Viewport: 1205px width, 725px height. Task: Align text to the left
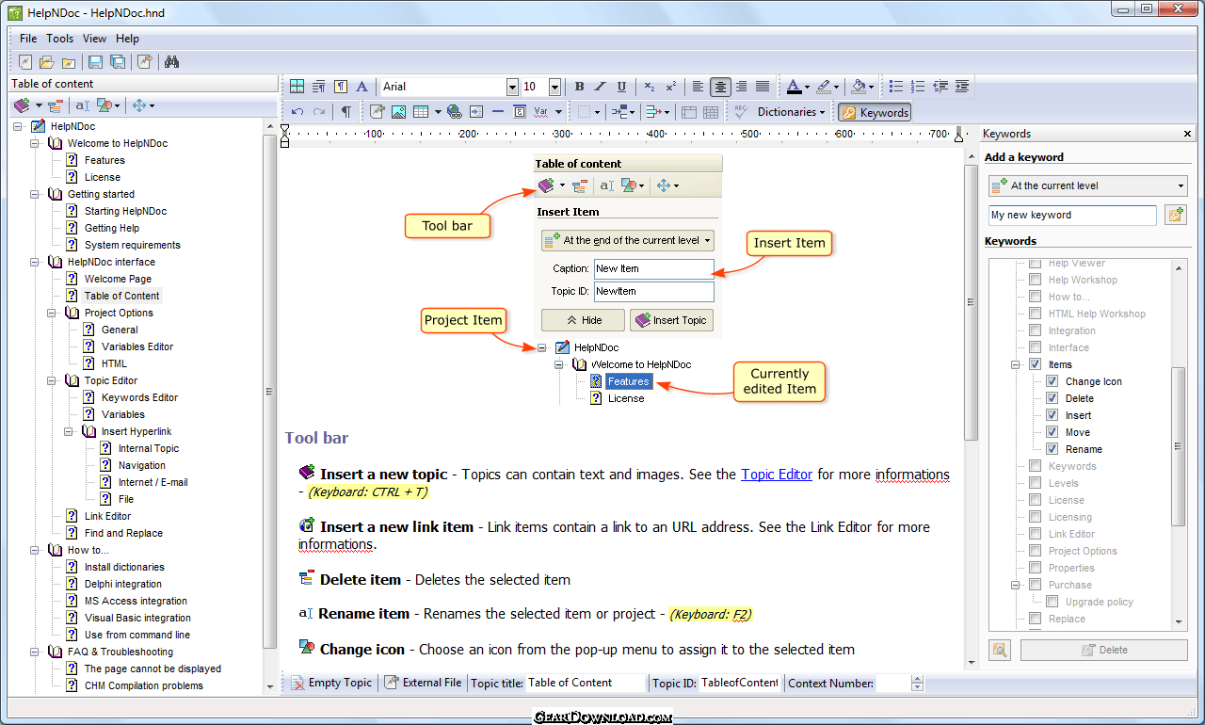pyautogui.click(x=699, y=87)
